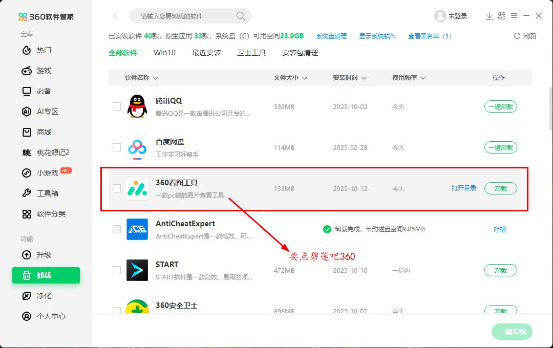The width and height of the screenshot is (553, 348).
Task: Click the 百度网盘 app icon
Action: point(137,147)
